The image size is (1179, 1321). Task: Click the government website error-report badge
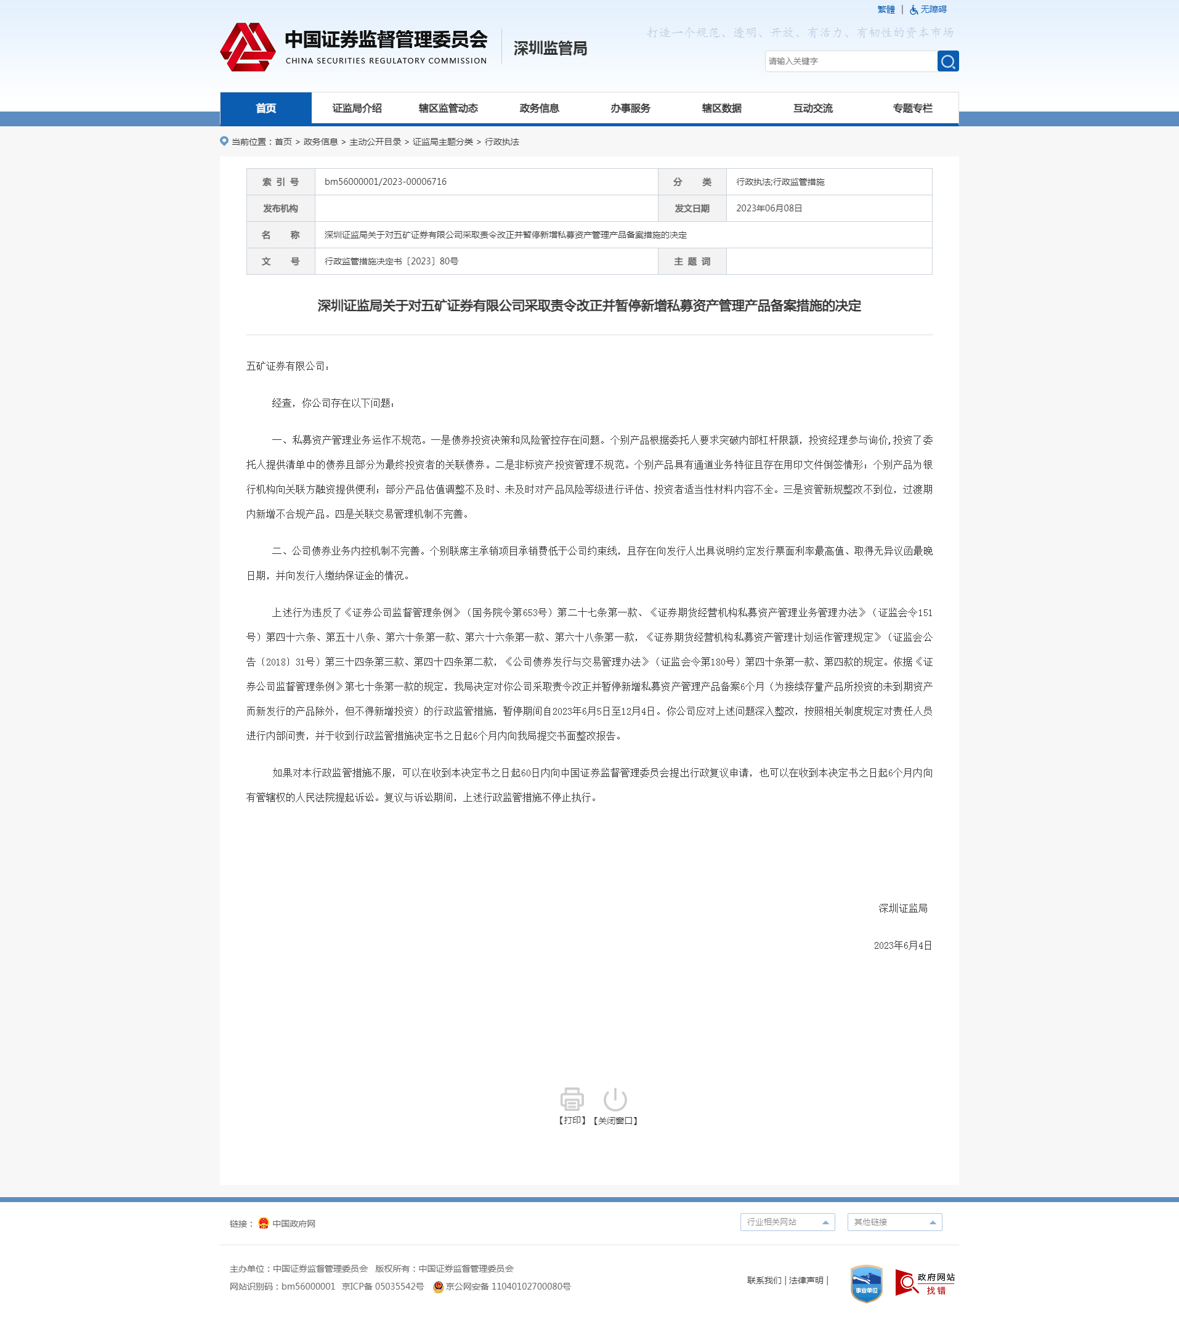[925, 1282]
